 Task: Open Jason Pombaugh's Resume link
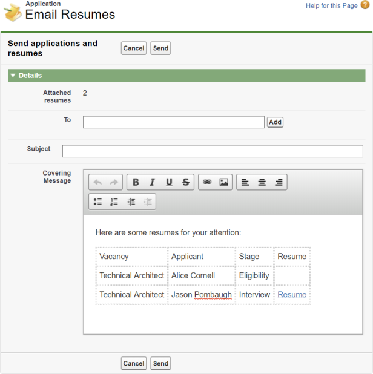pyautogui.click(x=292, y=295)
